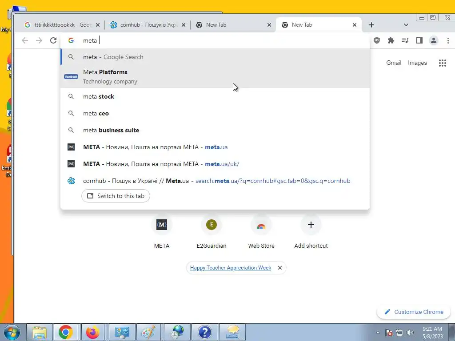Select the 'meta ceo' suggestion

pyautogui.click(x=215, y=113)
